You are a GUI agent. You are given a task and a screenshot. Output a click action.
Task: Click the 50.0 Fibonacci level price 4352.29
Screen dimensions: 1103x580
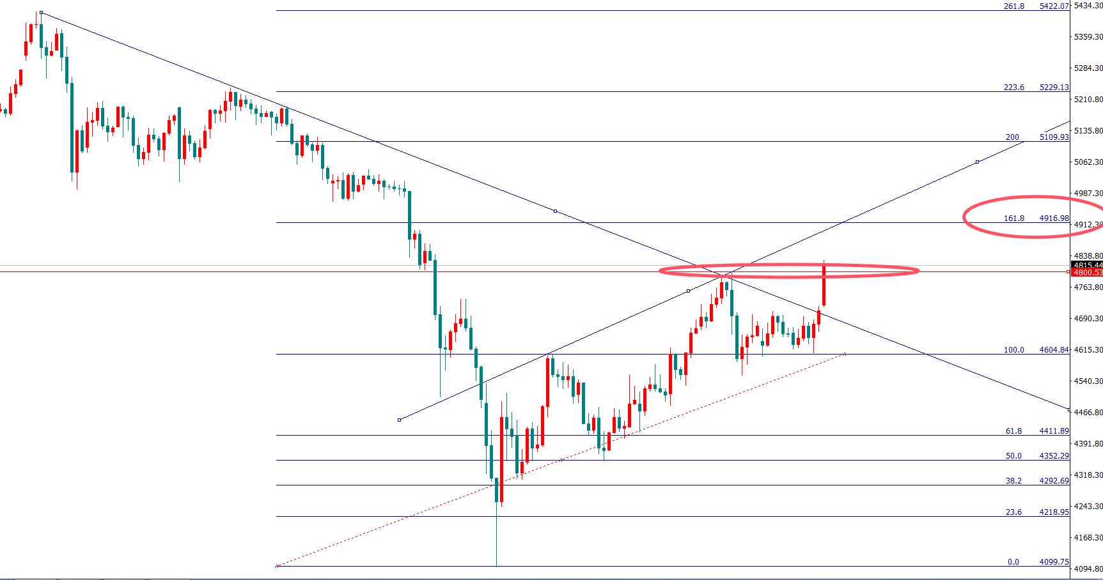[1054, 456]
